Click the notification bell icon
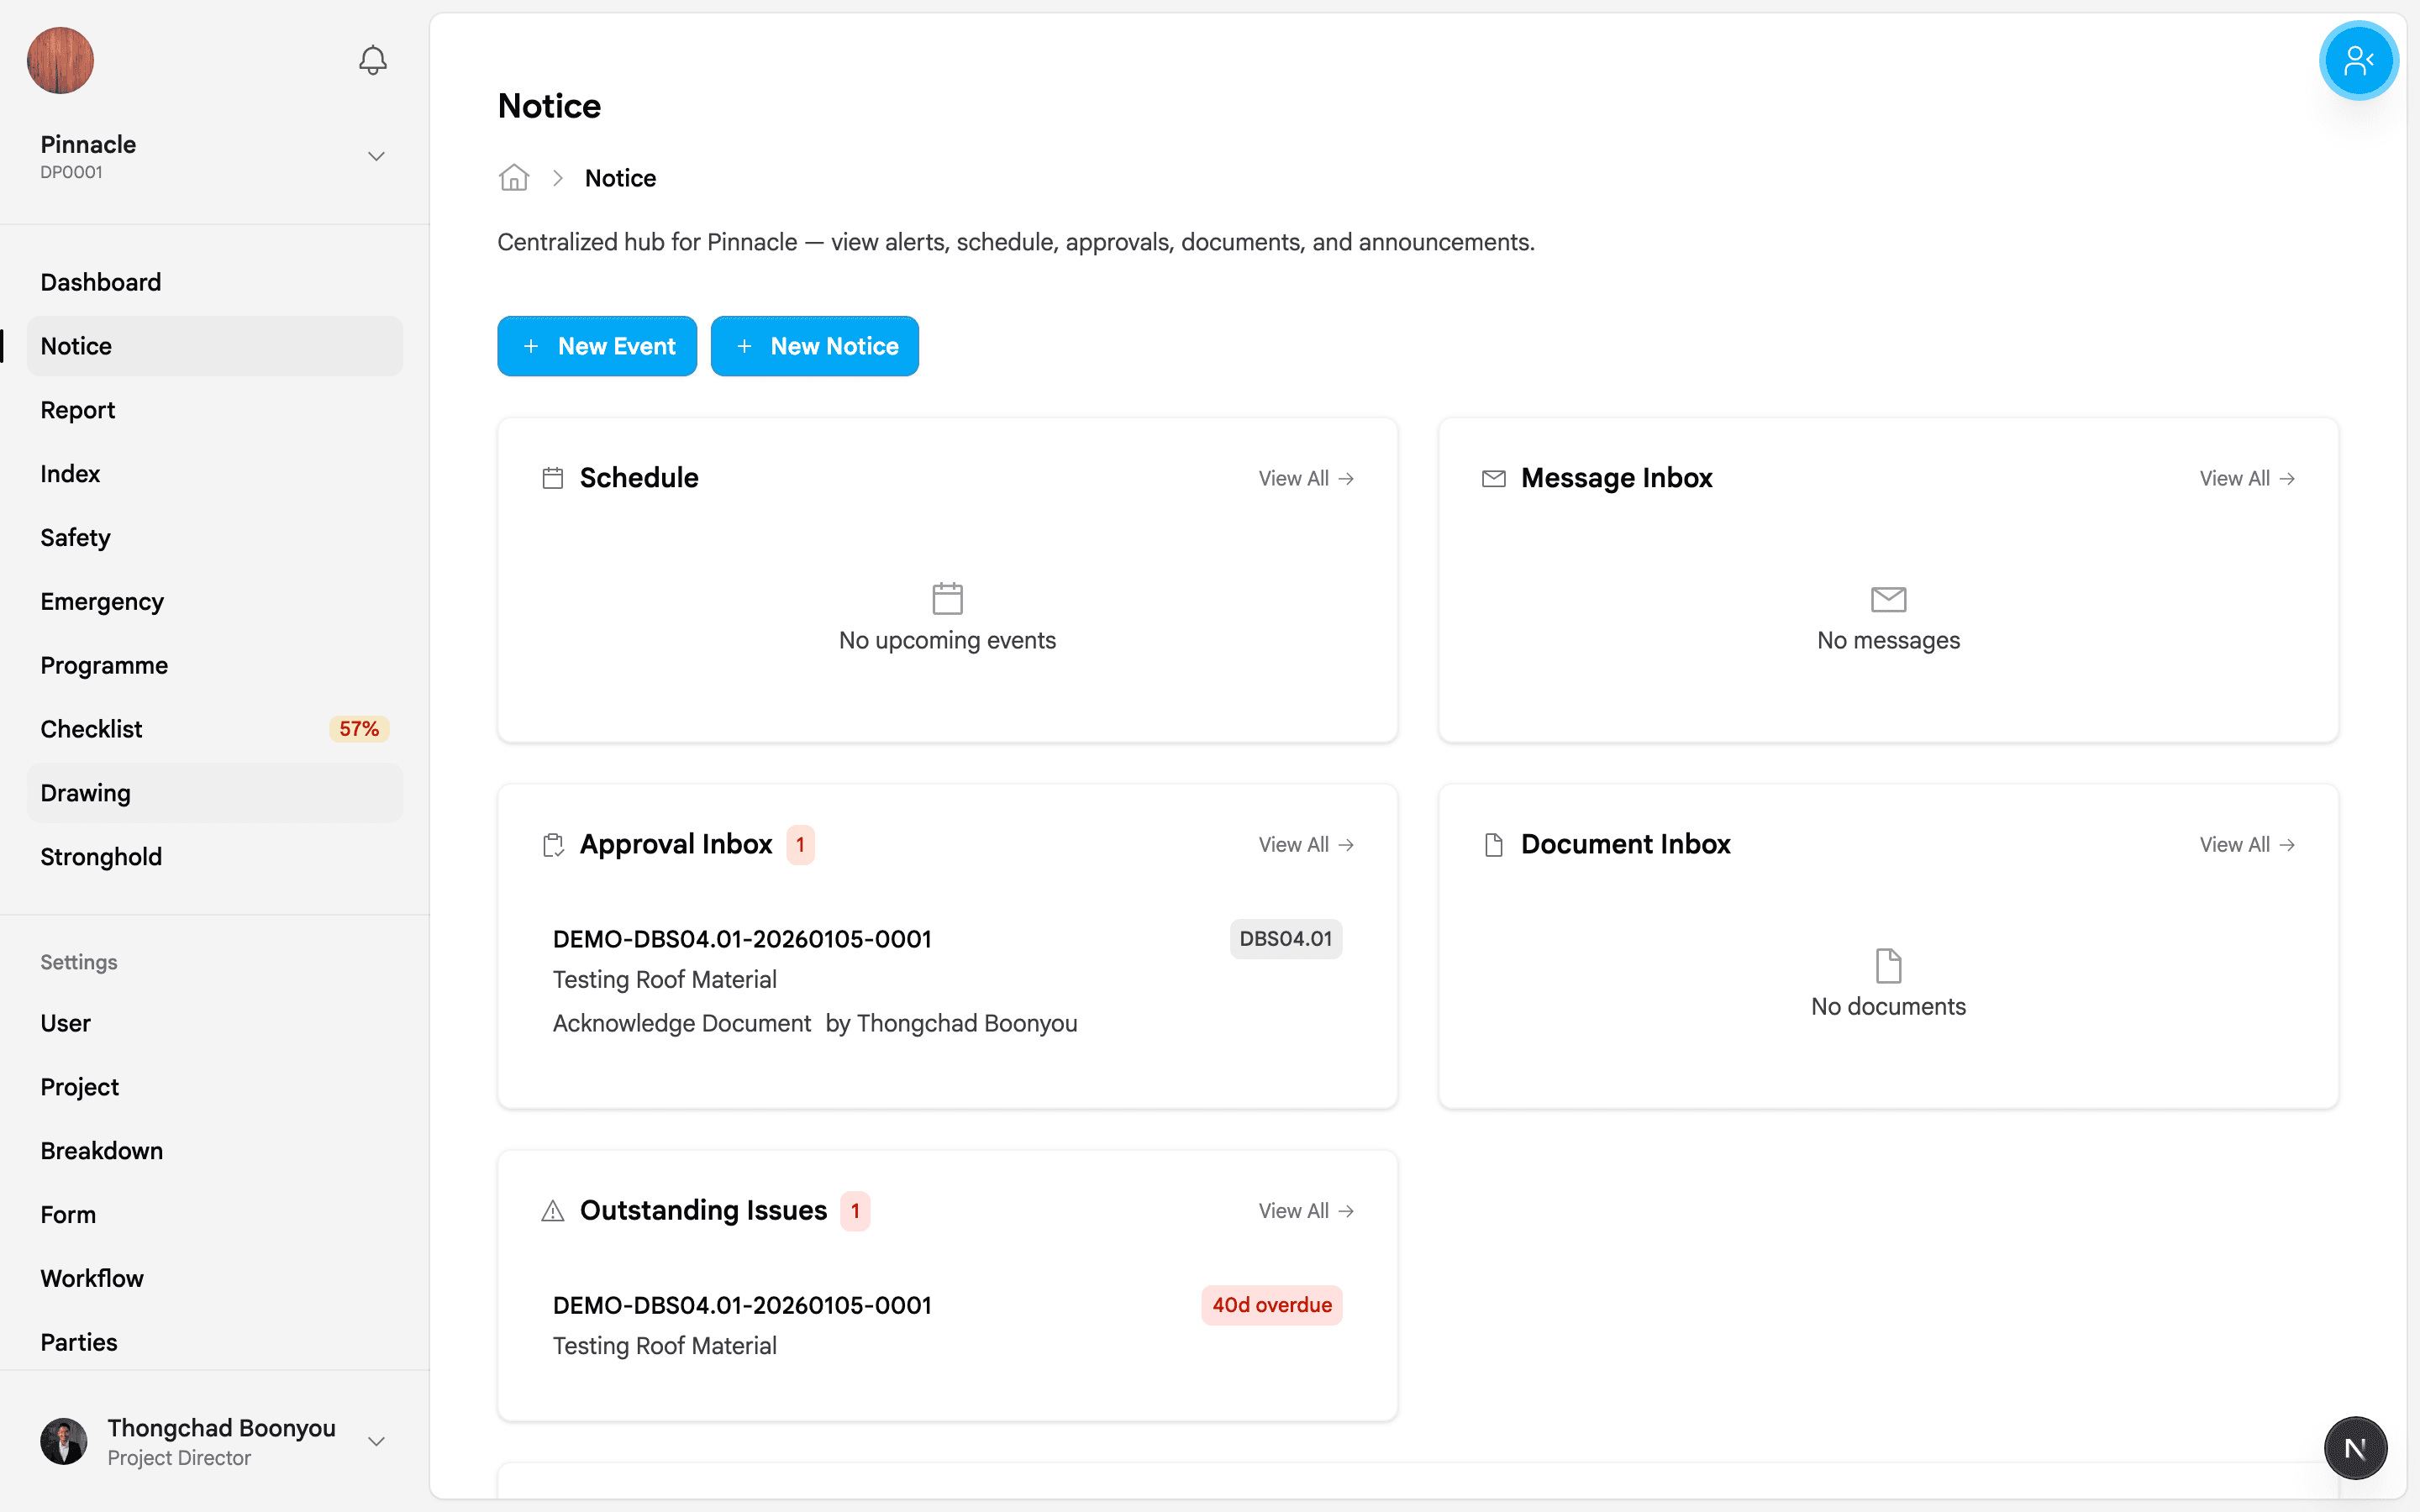 click(x=372, y=60)
